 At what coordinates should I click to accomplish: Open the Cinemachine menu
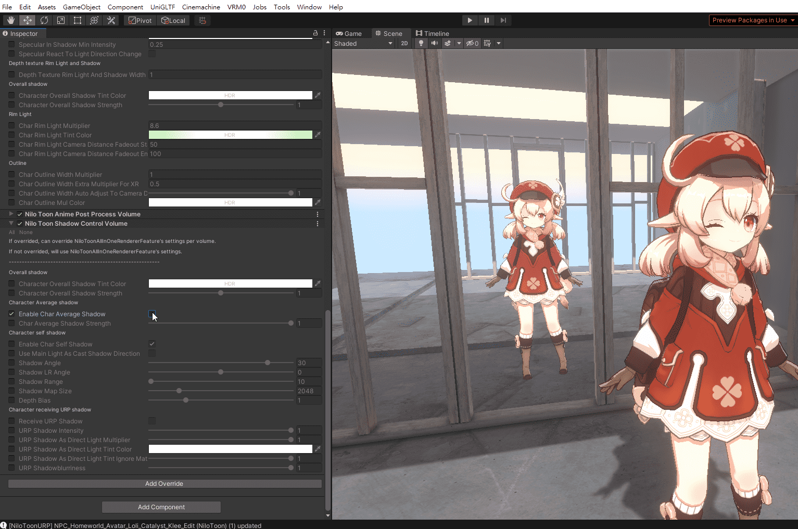(x=201, y=7)
